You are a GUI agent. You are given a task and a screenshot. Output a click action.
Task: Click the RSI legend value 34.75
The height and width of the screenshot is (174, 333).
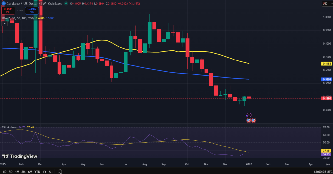22,127
